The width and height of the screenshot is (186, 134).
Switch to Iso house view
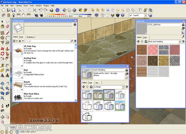point(3,15)
